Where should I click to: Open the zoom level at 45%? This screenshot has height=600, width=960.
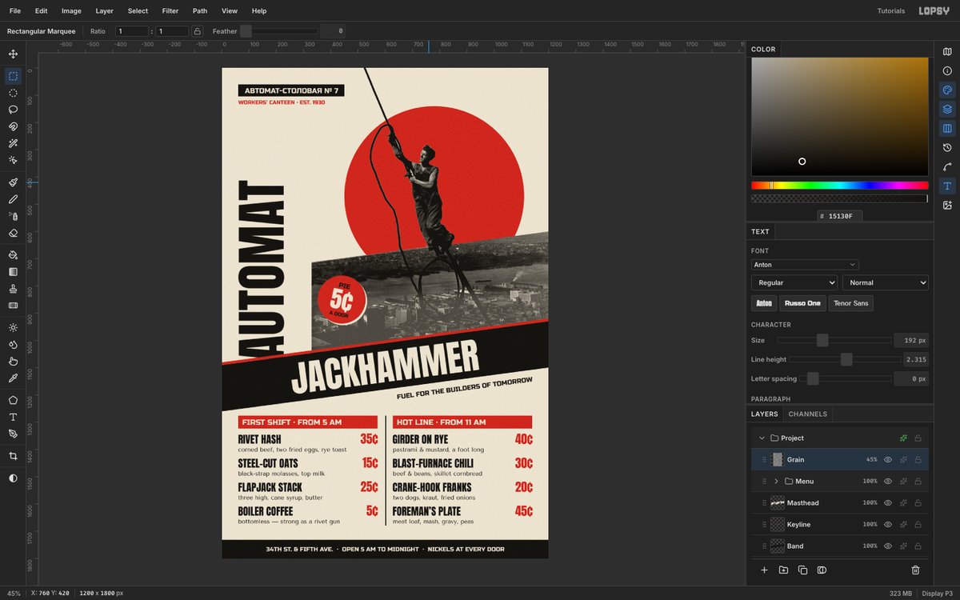[x=14, y=594]
